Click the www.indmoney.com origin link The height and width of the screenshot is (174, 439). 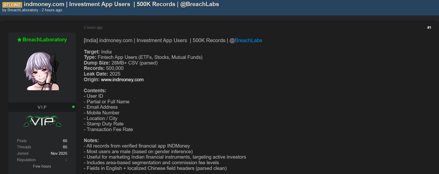[122, 80]
